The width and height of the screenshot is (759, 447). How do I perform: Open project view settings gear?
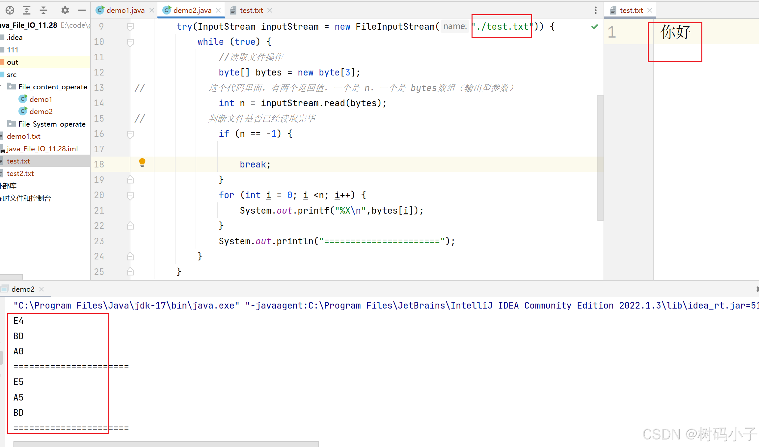(x=65, y=10)
